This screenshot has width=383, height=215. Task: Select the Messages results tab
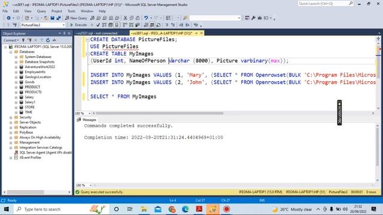[x=87, y=119]
